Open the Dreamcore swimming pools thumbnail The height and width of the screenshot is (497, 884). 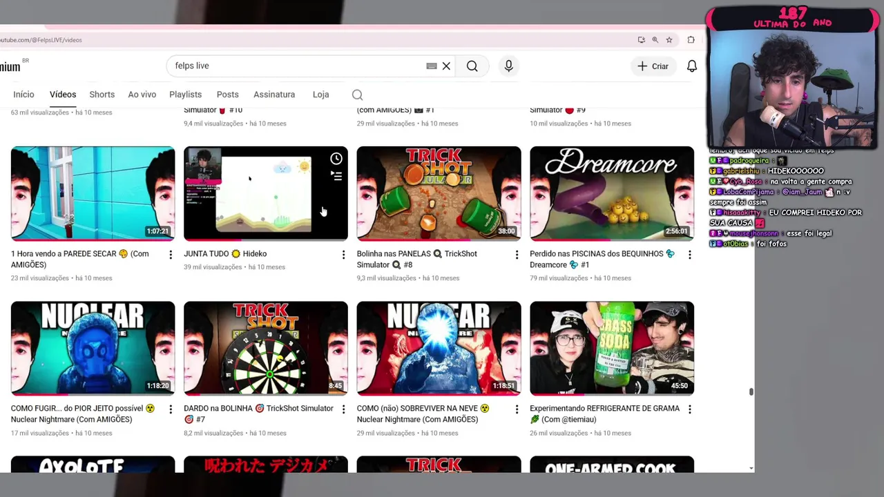612,193
